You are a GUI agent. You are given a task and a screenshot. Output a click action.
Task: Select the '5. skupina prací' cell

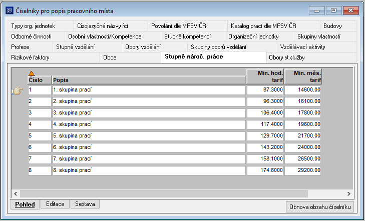coord(149,136)
